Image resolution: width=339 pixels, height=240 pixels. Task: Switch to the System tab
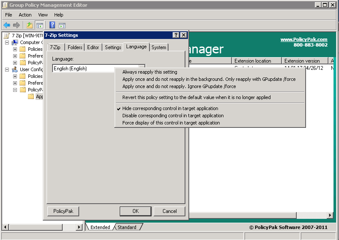click(x=159, y=47)
